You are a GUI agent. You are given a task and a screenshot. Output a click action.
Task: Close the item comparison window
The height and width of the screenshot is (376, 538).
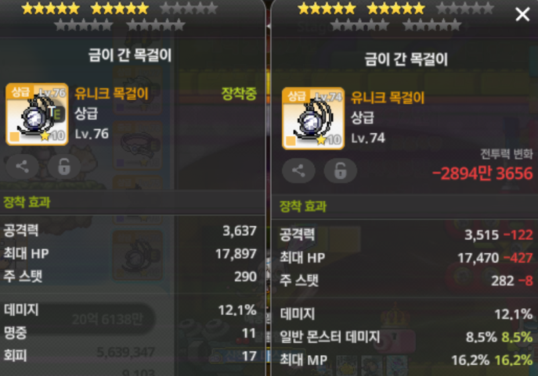(x=523, y=14)
